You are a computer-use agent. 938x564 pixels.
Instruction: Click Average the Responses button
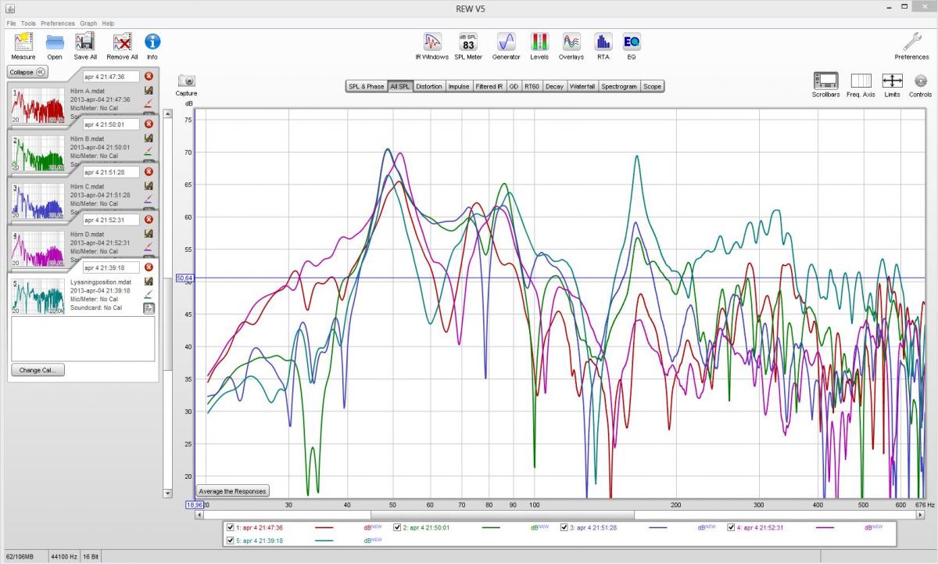(x=232, y=491)
